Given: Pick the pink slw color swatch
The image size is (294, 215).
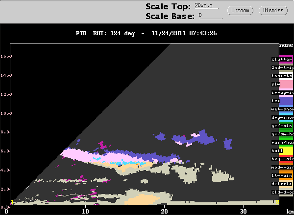Looking at the screenshot, I should 286,85.
